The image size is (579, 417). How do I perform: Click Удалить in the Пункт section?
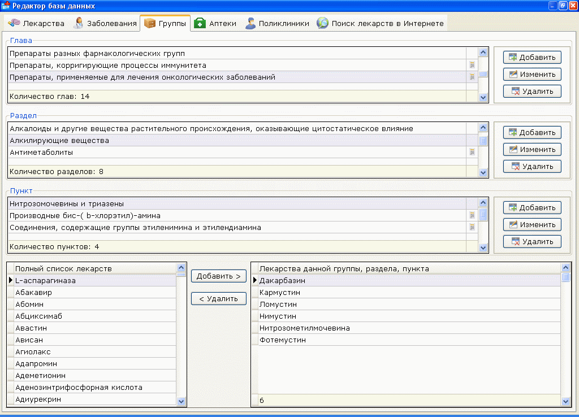pyautogui.click(x=532, y=241)
